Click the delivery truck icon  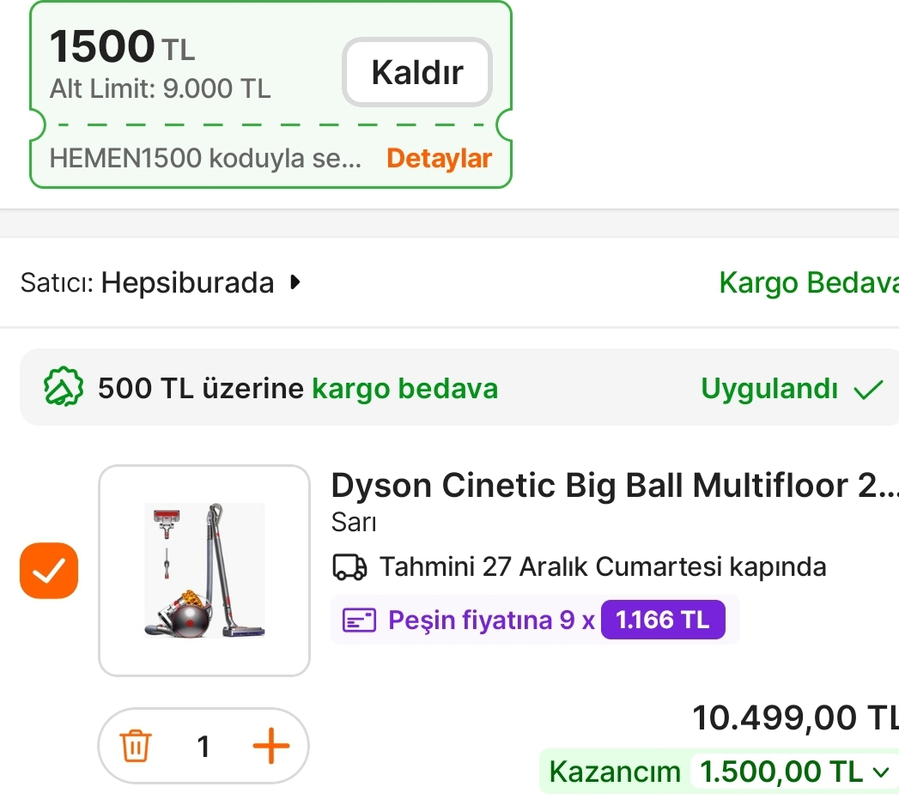tap(349, 567)
